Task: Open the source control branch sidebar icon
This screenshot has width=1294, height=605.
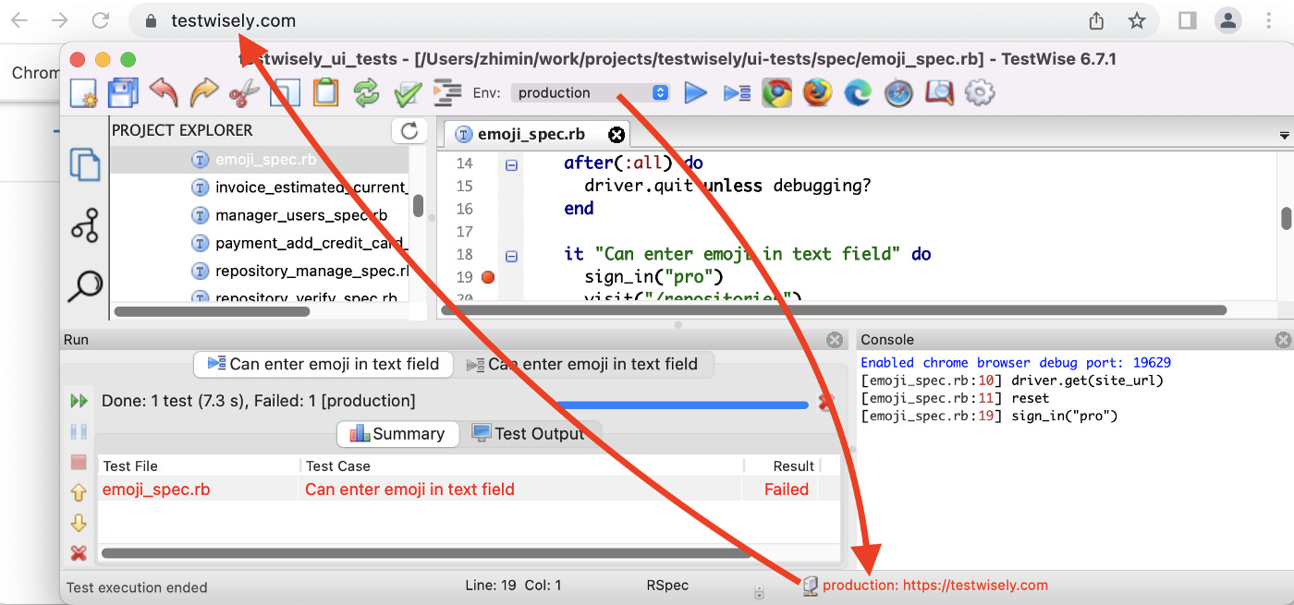Action: pyautogui.click(x=85, y=224)
